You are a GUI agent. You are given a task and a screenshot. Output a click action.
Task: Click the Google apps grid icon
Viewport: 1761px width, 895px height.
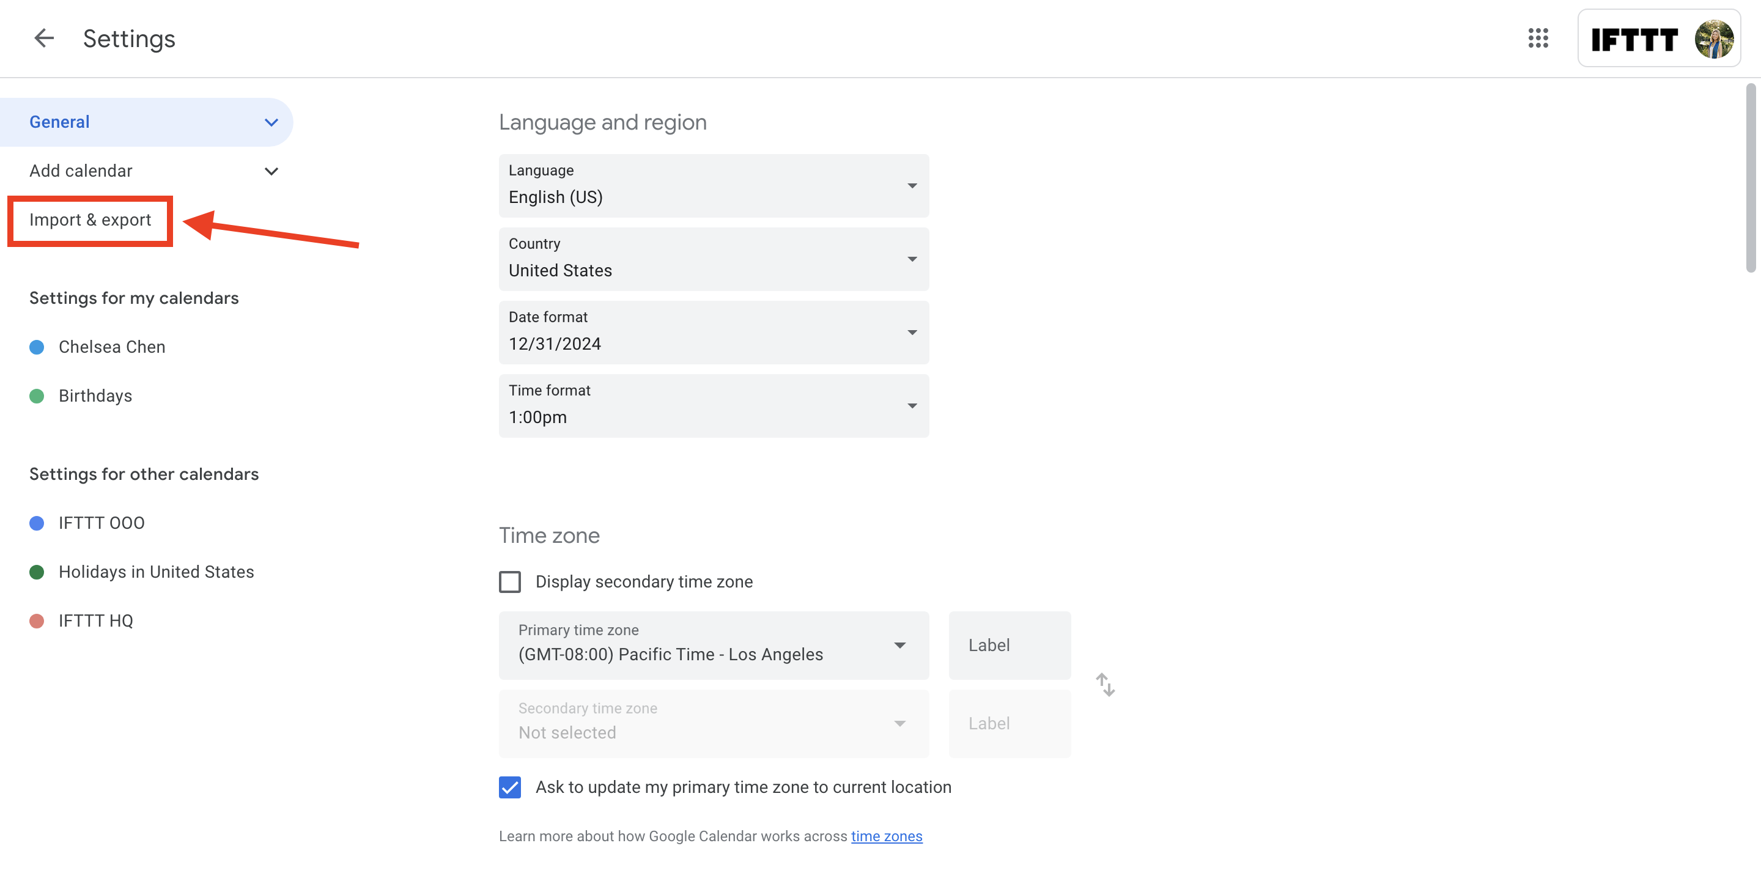[1538, 38]
